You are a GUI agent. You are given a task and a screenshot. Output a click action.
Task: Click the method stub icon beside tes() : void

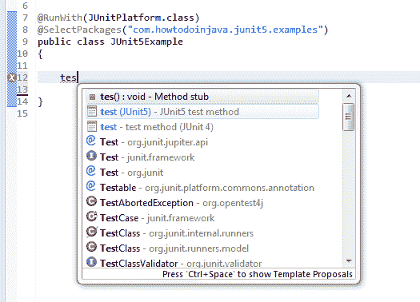coord(92,97)
